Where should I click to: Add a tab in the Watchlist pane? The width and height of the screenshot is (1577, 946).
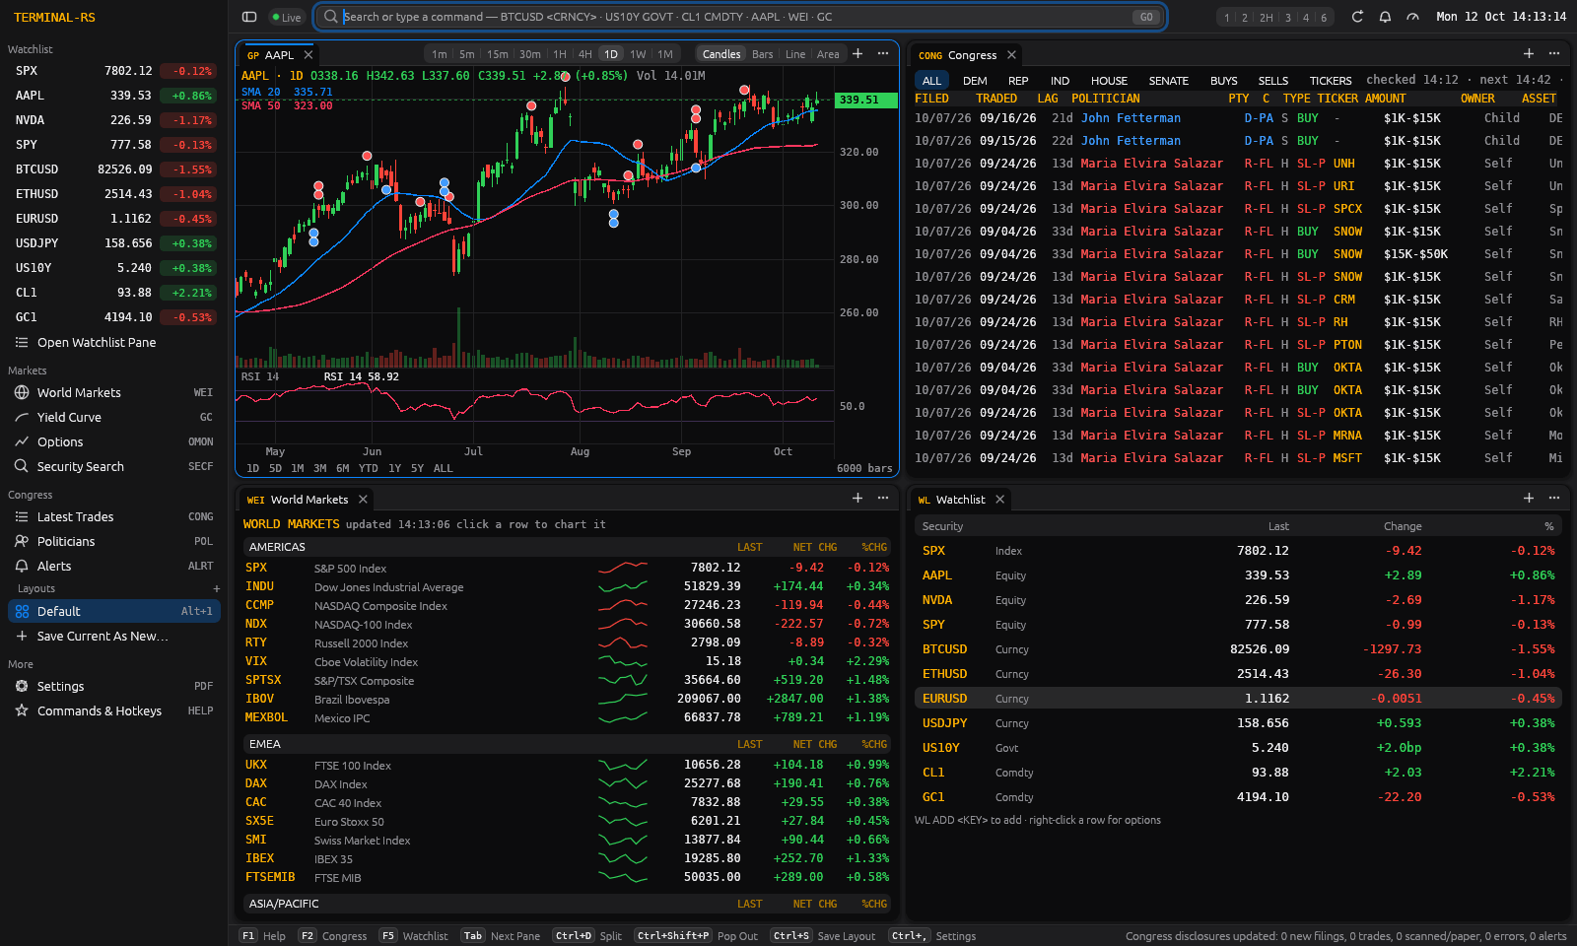coord(1529,499)
